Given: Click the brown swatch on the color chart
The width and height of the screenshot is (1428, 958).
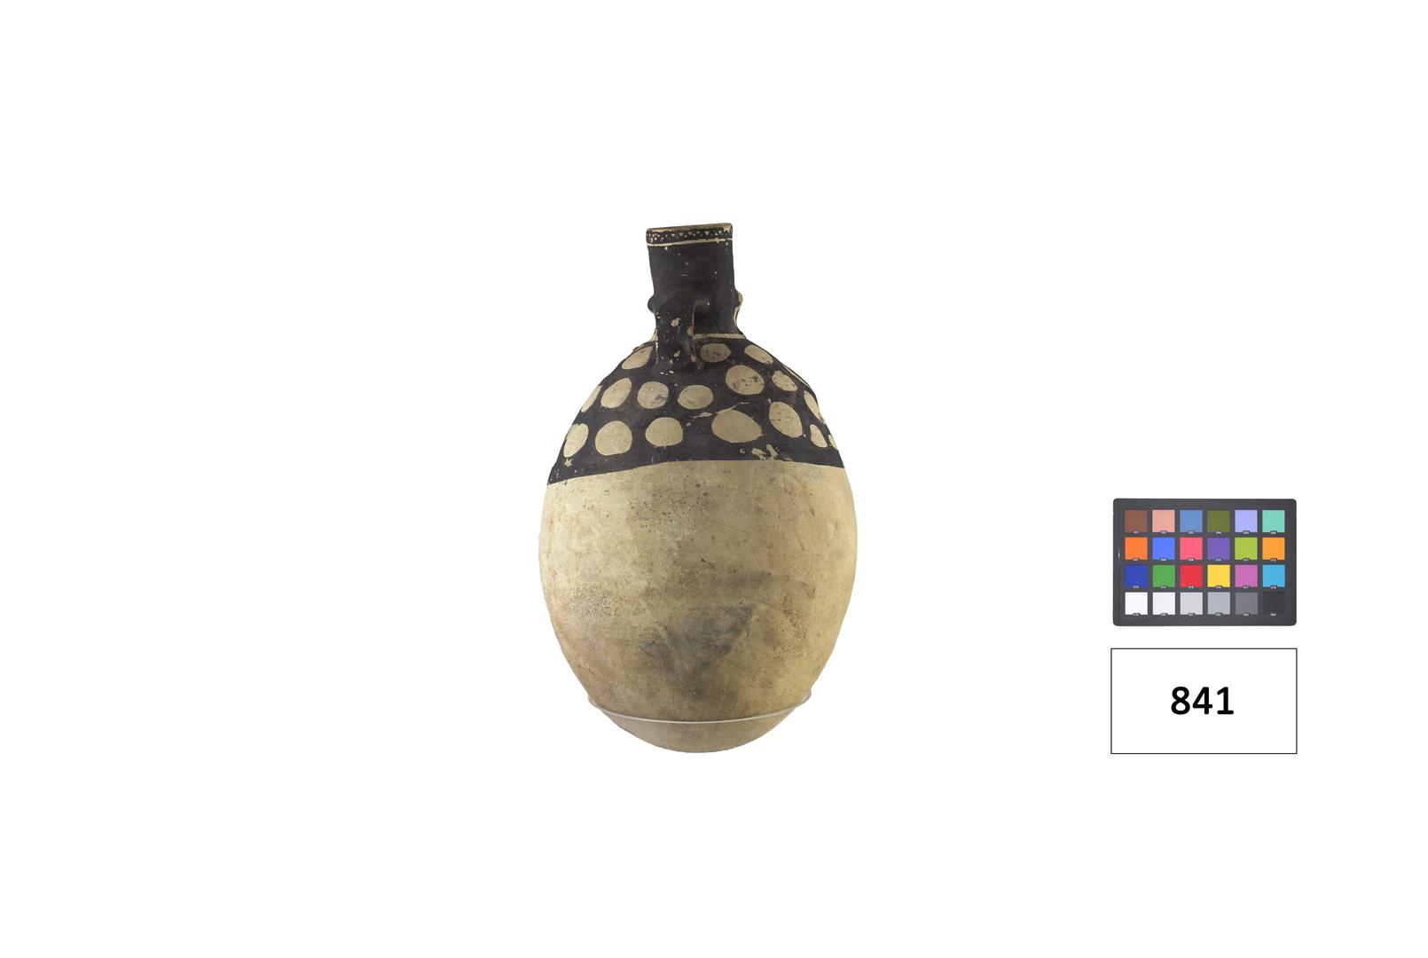Looking at the screenshot, I should click(x=1136, y=521).
